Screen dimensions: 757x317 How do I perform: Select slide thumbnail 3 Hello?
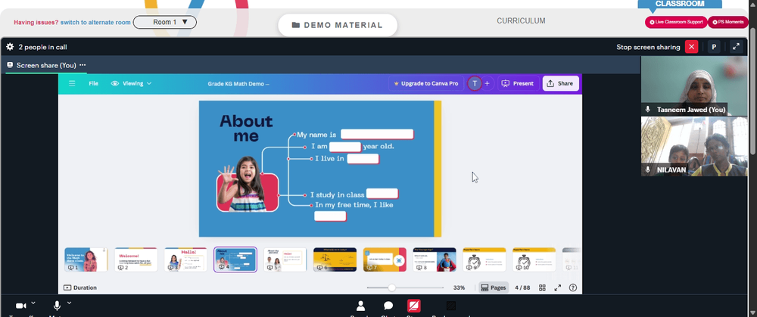(x=186, y=260)
